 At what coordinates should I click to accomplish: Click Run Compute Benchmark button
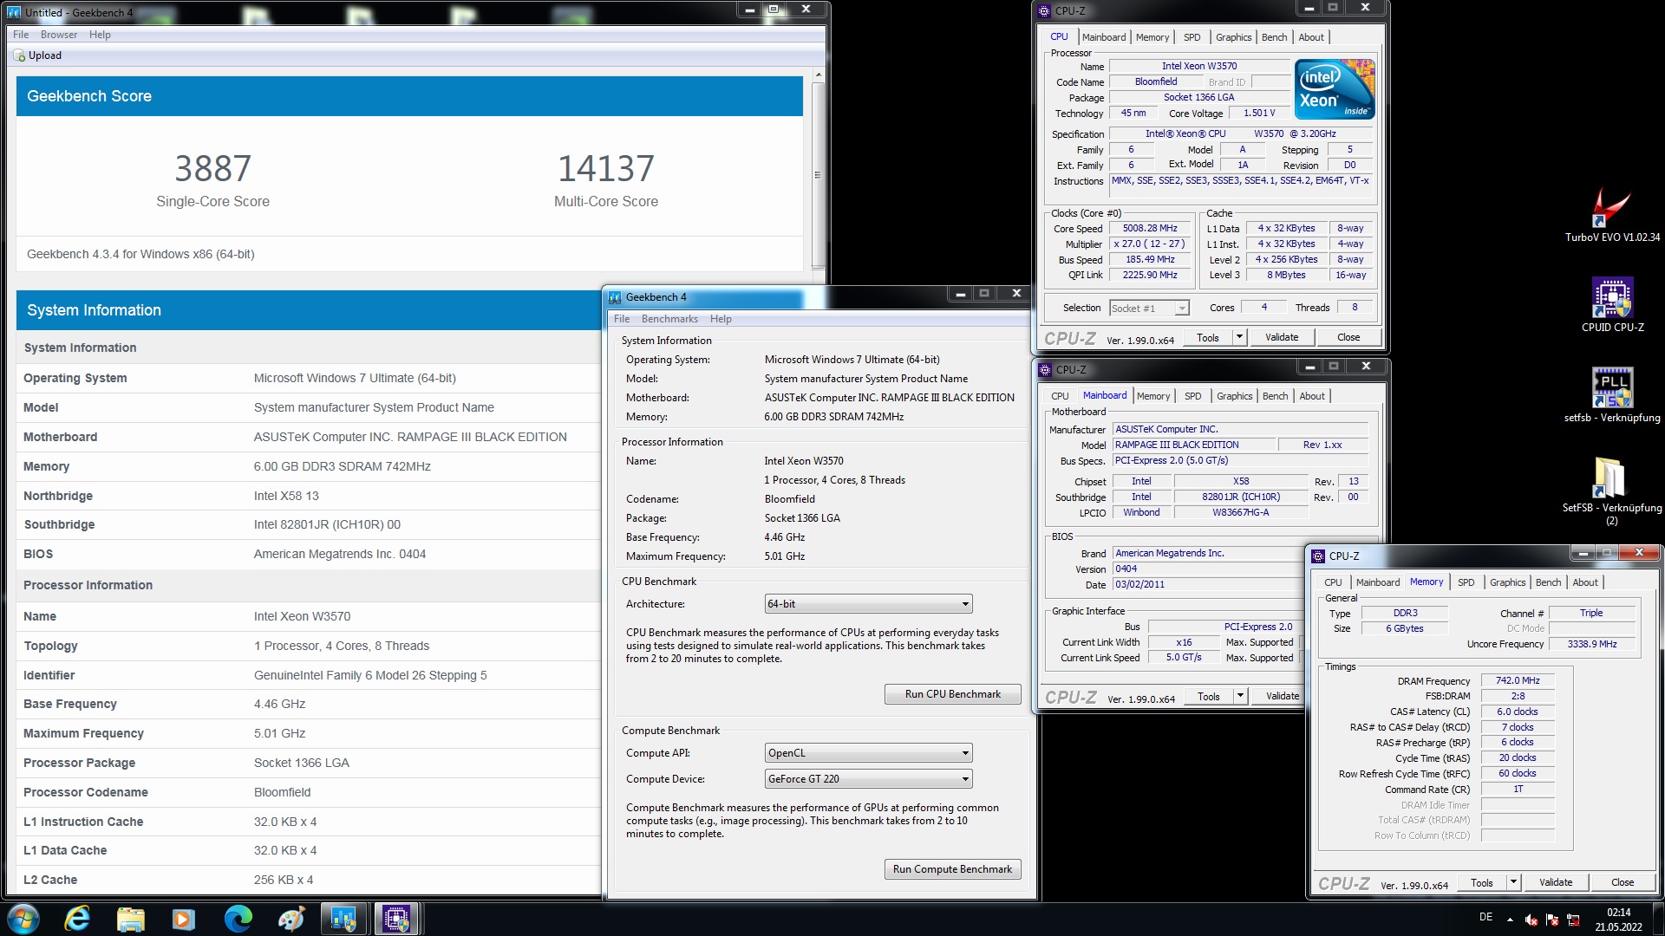[952, 869]
